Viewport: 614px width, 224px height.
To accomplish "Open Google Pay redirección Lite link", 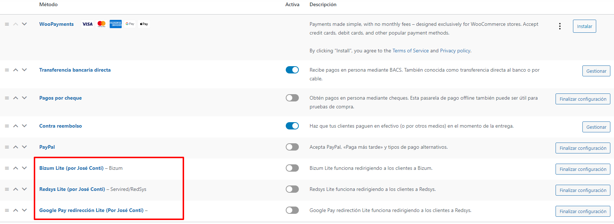I will (x=91, y=210).
